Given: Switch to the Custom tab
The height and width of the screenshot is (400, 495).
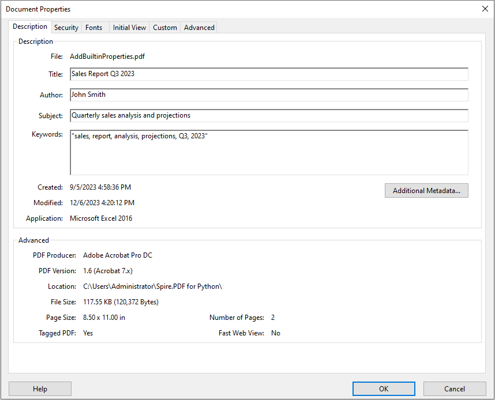Looking at the screenshot, I should [164, 27].
